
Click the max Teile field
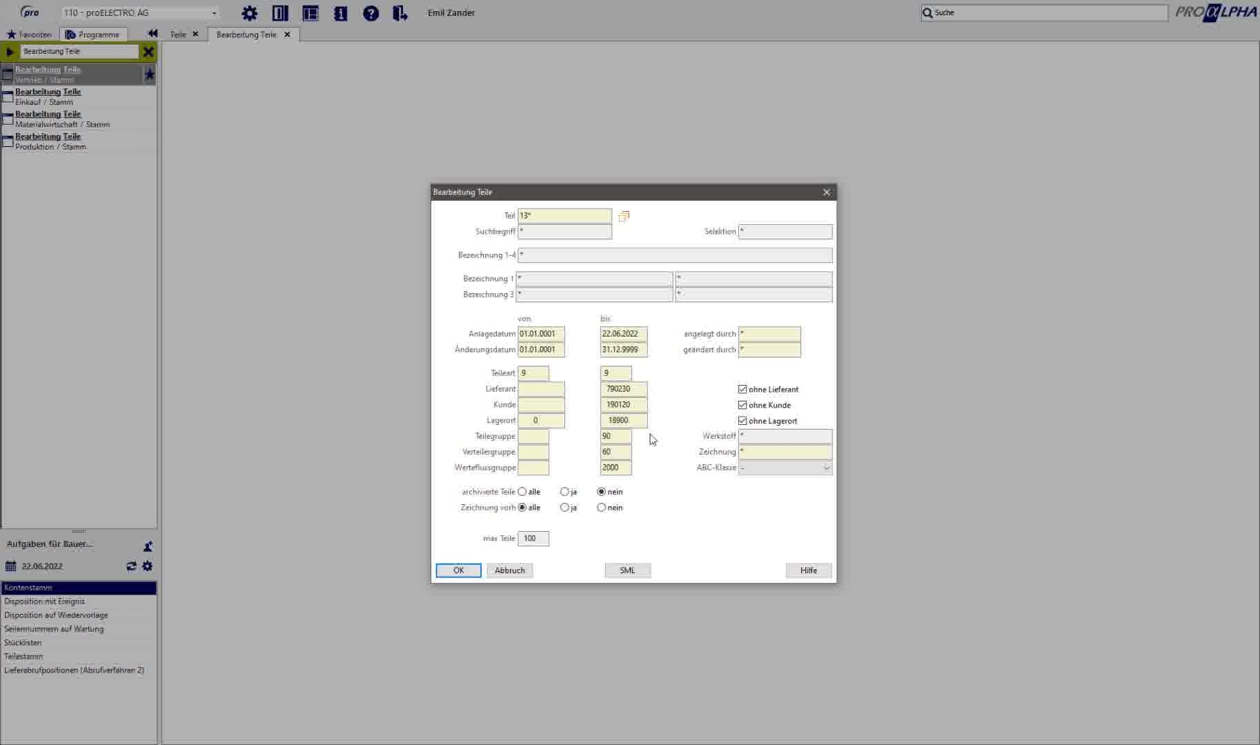(533, 539)
